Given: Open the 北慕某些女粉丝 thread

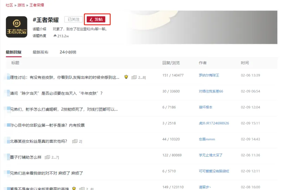Looking at the screenshot, I should (39, 141).
